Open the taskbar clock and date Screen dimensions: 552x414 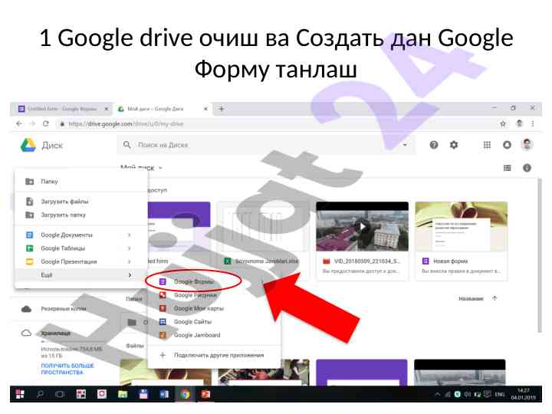click(x=523, y=394)
